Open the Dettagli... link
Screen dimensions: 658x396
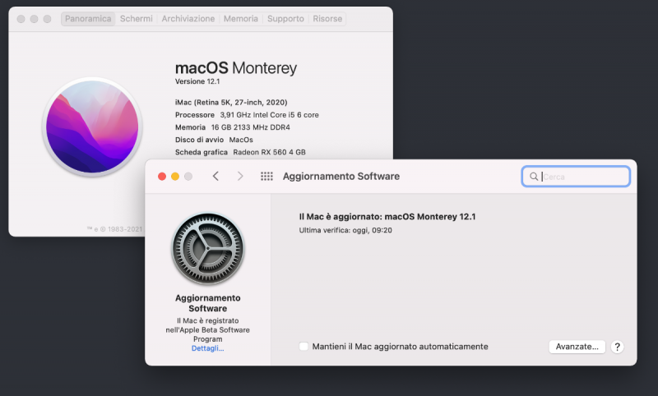208,348
